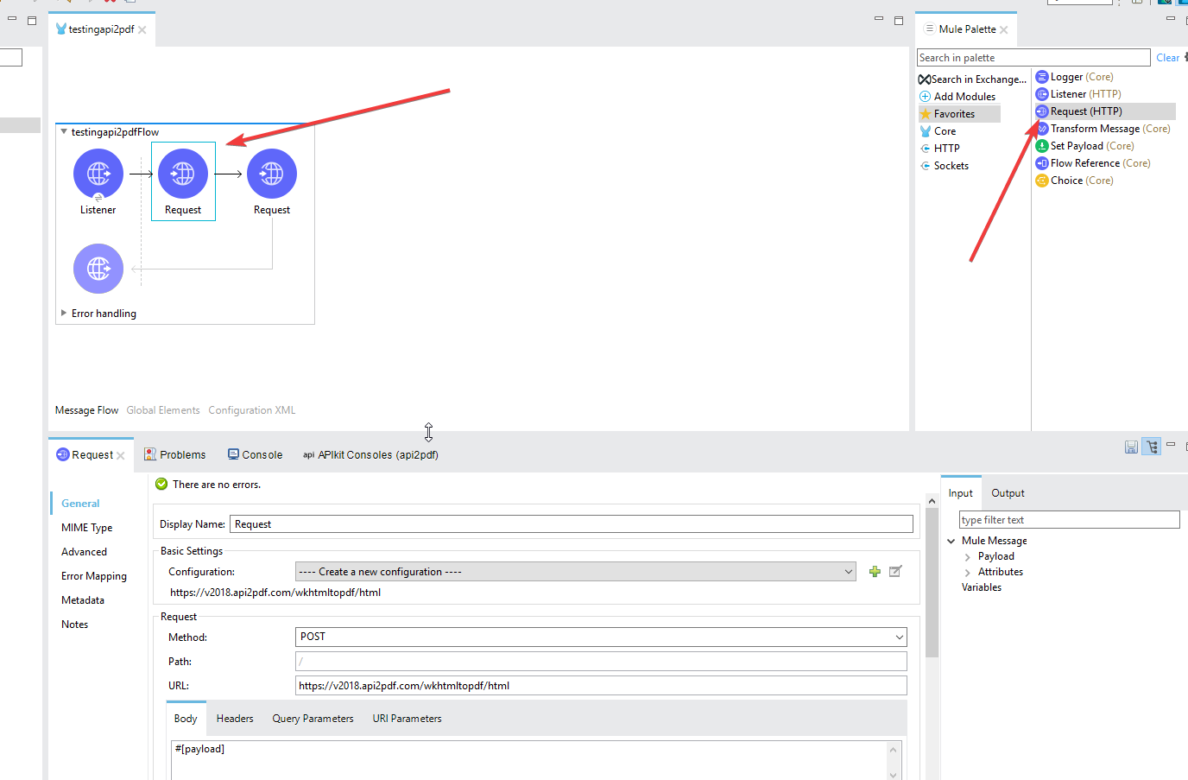Expand the Payload tree node
This screenshot has height=780, width=1188.
pyautogui.click(x=968, y=557)
